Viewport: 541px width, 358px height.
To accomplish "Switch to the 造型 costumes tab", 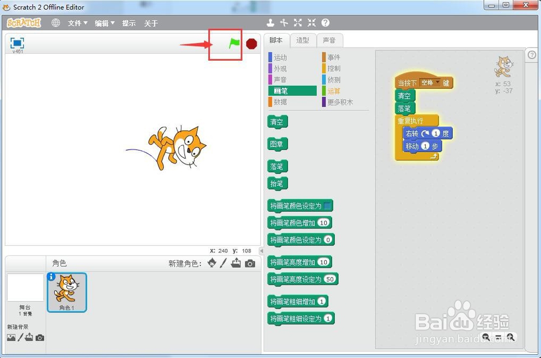I will click(x=302, y=41).
